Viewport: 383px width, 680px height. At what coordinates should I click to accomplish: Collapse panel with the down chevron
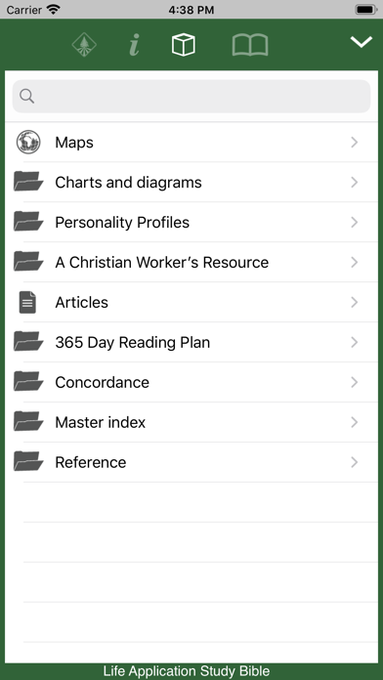pyautogui.click(x=362, y=42)
